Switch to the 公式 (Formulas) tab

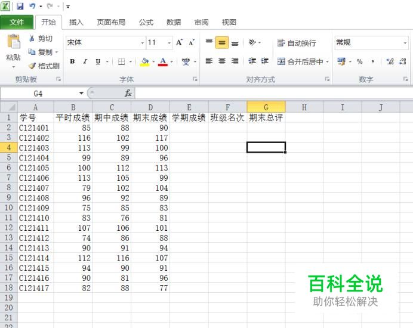click(146, 23)
